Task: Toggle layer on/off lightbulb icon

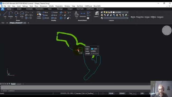Action: click(104, 12)
